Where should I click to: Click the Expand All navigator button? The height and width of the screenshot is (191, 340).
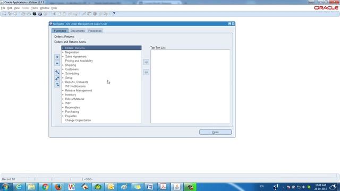[x=57, y=79]
